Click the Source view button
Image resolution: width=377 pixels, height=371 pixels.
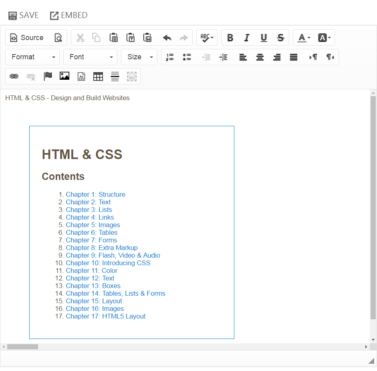tap(27, 38)
